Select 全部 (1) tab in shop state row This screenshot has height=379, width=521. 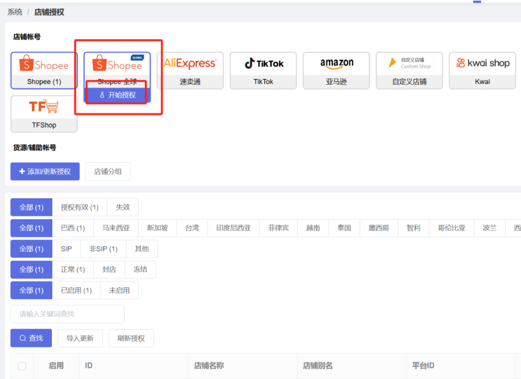pos(31,270)
